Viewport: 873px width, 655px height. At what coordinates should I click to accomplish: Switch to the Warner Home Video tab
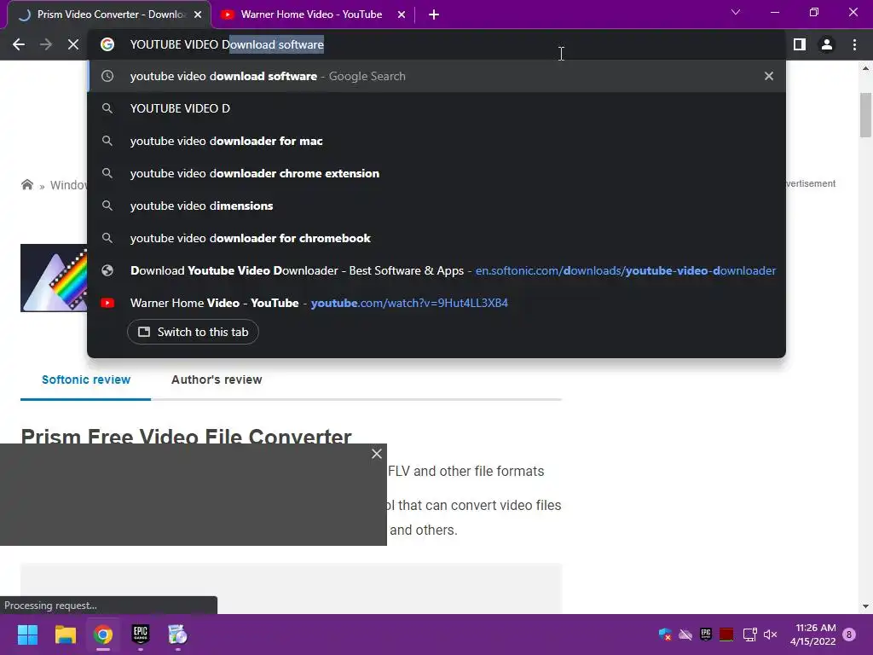tap(312, 14)
